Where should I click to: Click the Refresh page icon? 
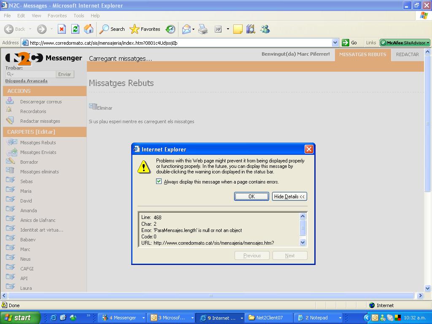pyautogui.click(x=75, y=29)
